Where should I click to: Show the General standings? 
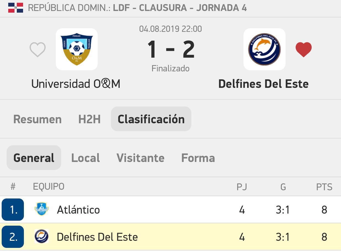pyautogui.click(x=34, y=158)
